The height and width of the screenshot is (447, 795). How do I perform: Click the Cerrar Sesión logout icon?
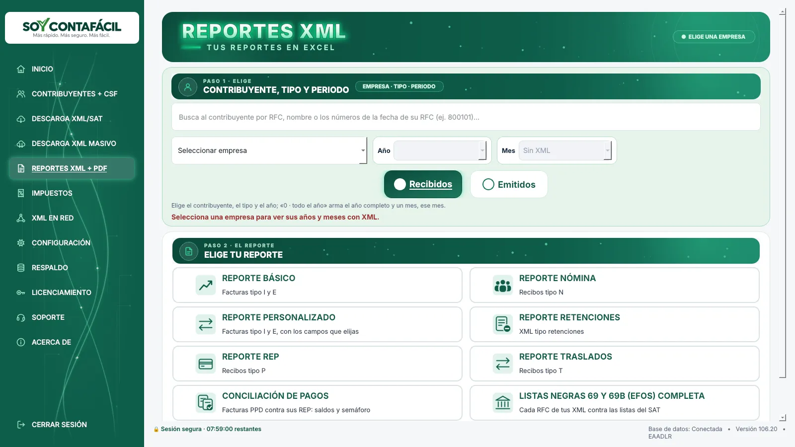(21, 425)
